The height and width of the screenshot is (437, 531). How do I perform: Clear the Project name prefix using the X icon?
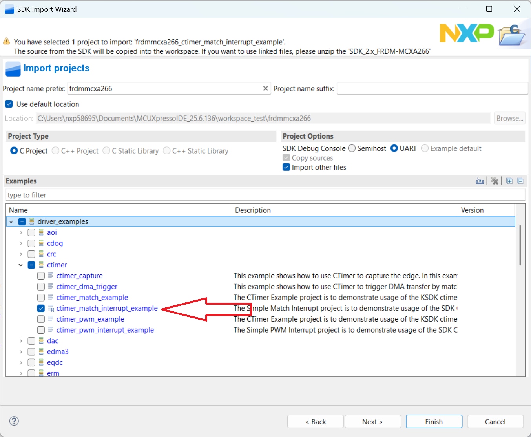(x=265, y=88)
